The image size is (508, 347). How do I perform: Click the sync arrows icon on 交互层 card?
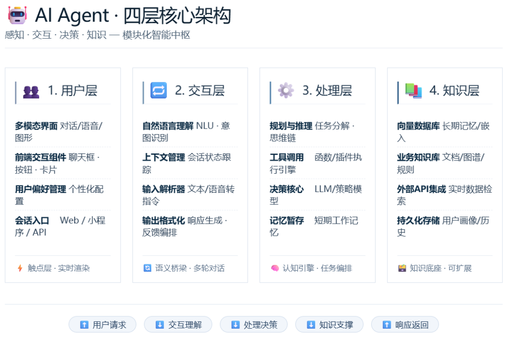(159, 90)
